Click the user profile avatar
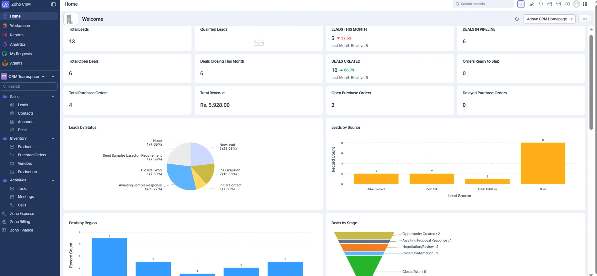This screenshot has width=597, height=276. (x=576, y=4)
